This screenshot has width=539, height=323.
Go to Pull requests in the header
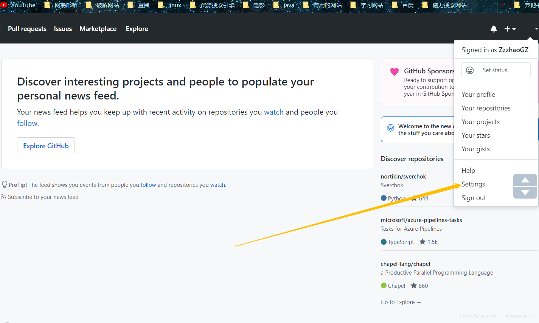pyautogui.click(x=27, y=29)
